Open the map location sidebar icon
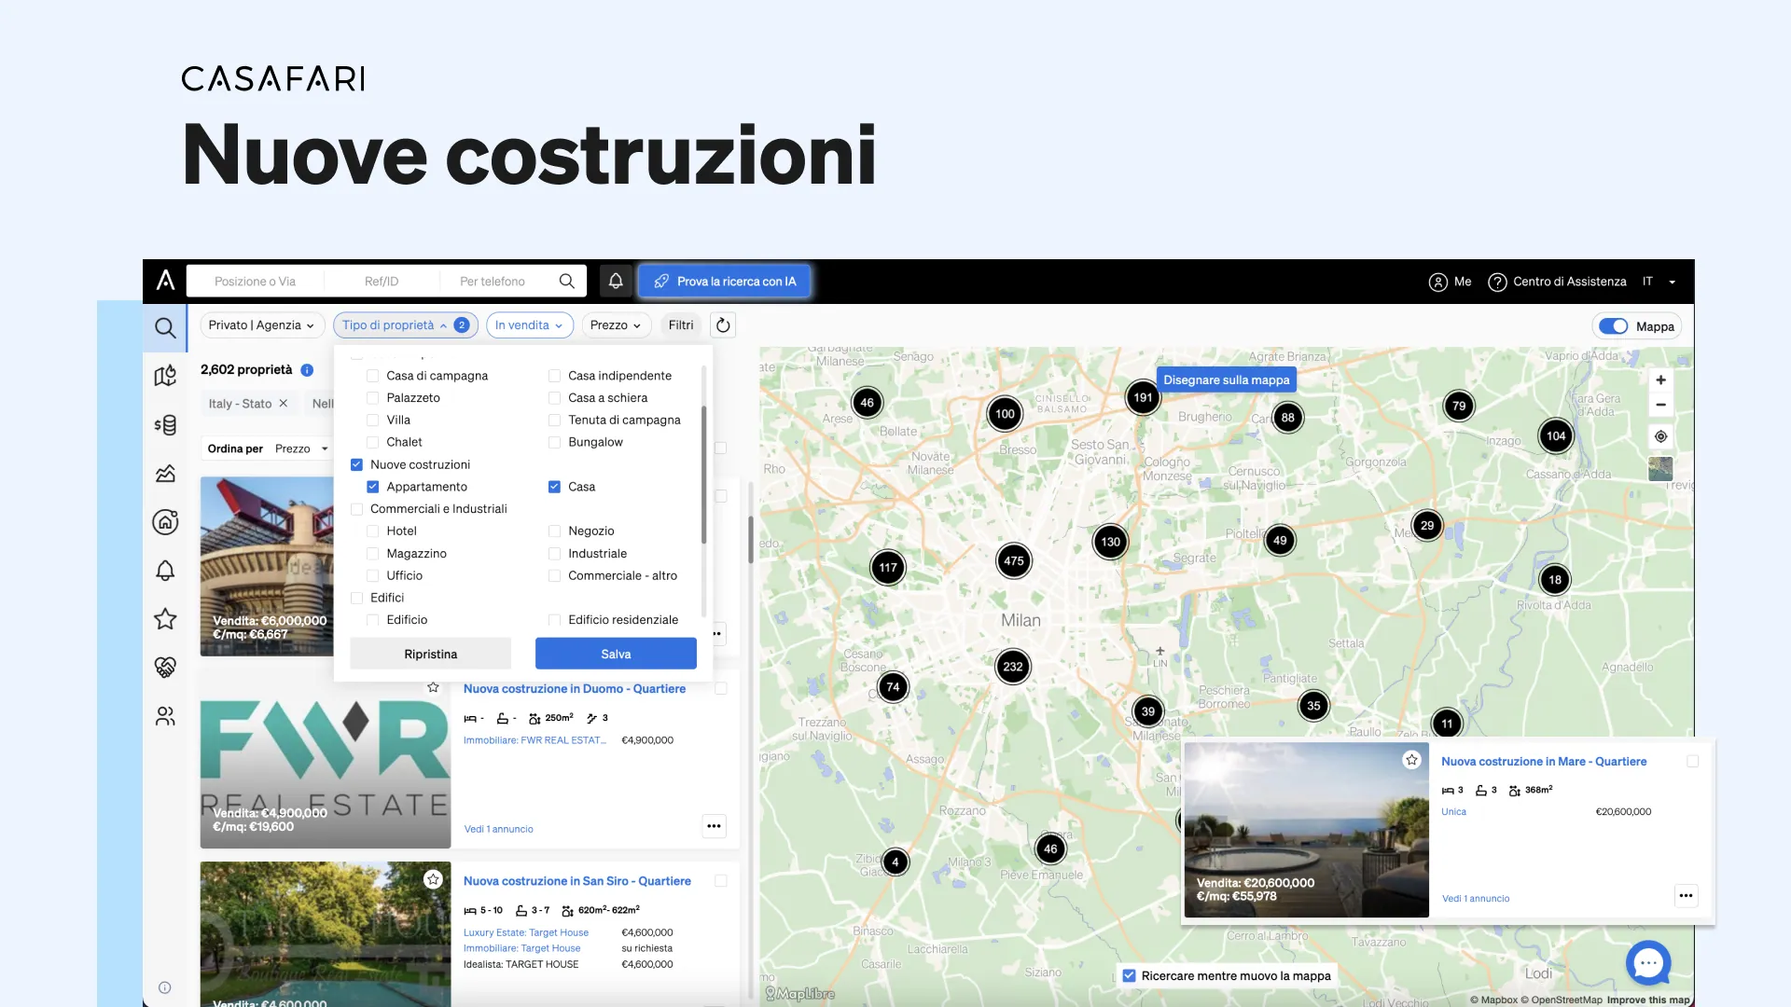 (x=165, y=376)
